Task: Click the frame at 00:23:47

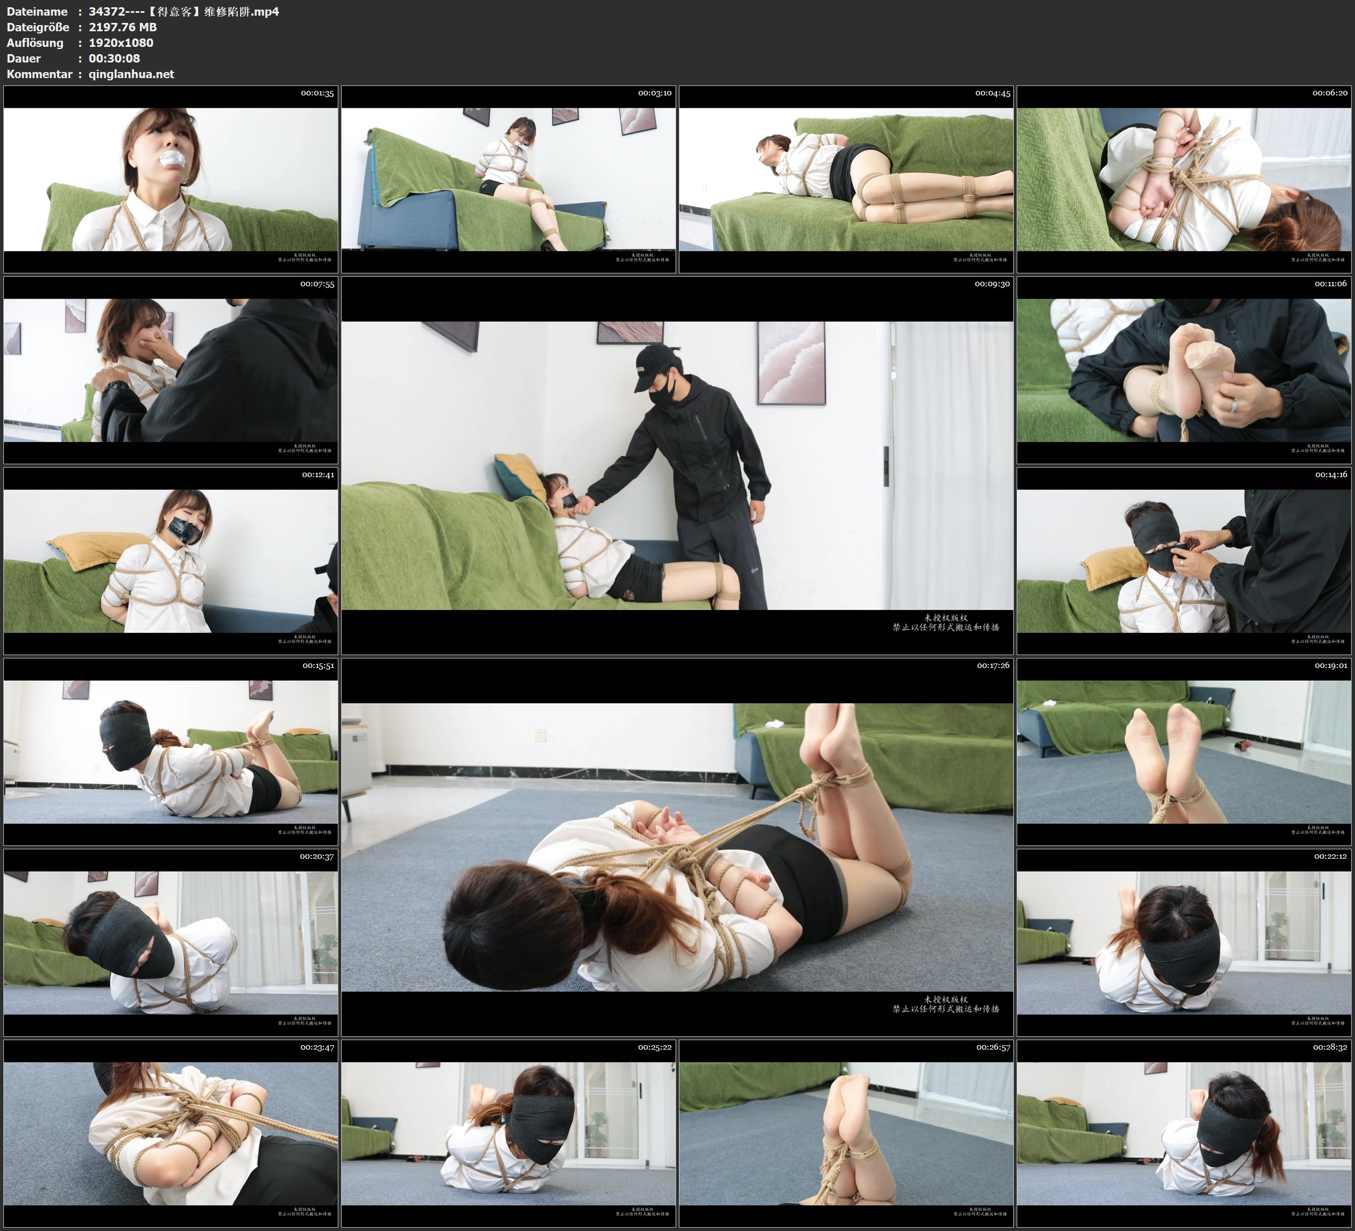Action: (171, 1133)
